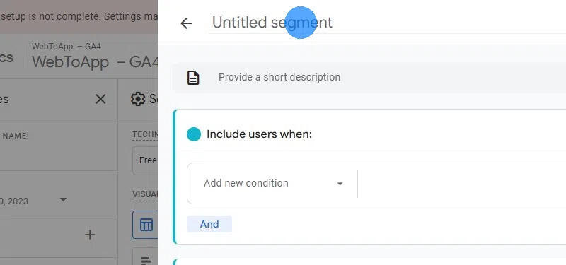Select the bar chart visualization icon
Viewport: 566px width, 265px height.
pyautogui.click(x=146, y=257)
